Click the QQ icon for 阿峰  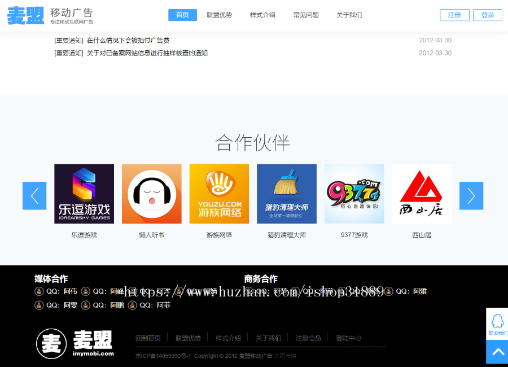coord(86,291)
